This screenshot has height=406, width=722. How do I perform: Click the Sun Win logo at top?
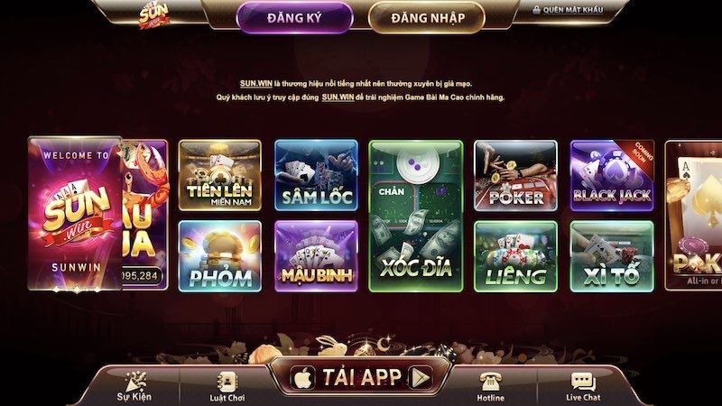pos(154,15)
